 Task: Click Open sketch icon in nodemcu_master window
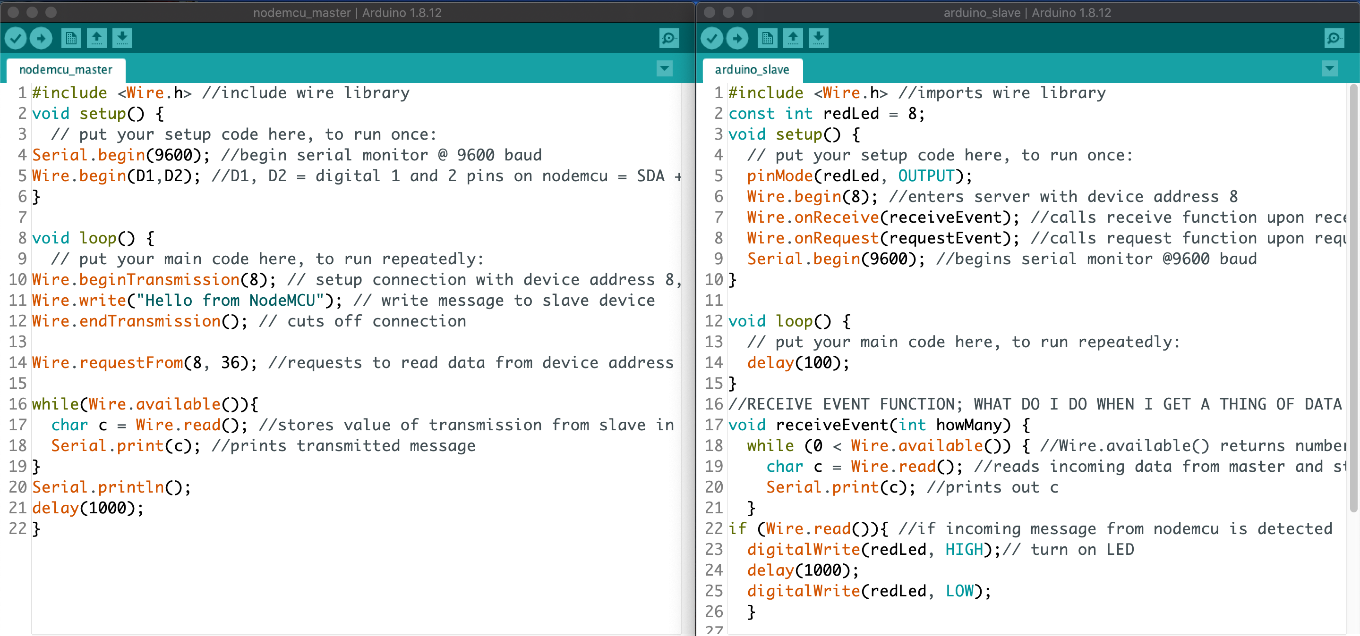tap(97, 38)
